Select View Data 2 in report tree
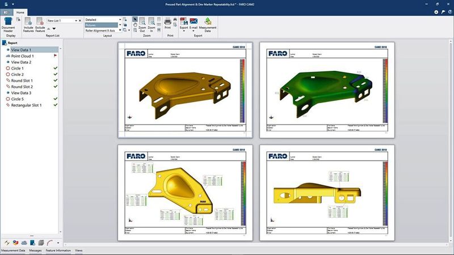This screenshot has width=454, height=255. pyautogui.click(x=21, y=62)
